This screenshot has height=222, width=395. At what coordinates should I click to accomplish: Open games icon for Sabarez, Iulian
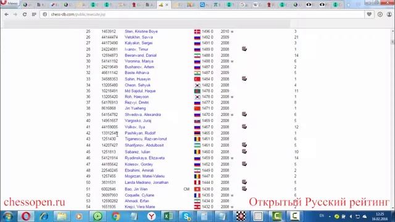pyautogui.click(x=244, y=151)
